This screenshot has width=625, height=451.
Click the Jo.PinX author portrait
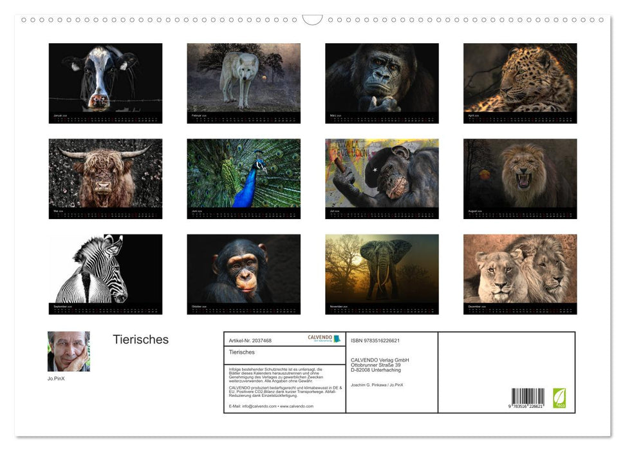coord(68,352)
